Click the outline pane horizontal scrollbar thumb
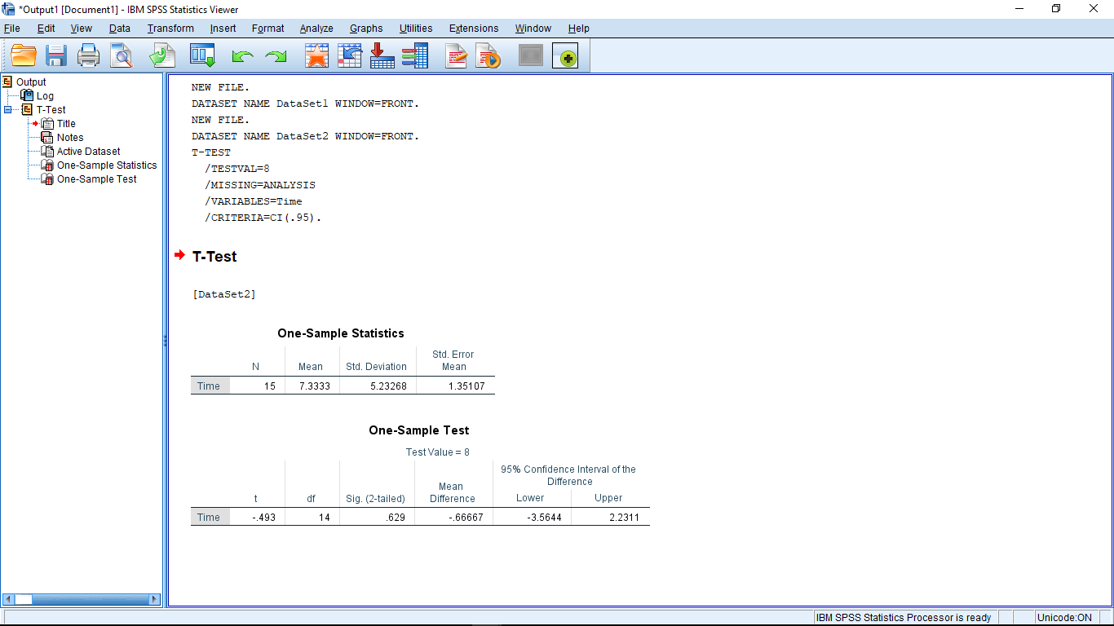This screenshot has width=1114, height=626. [x=24, y=599]
